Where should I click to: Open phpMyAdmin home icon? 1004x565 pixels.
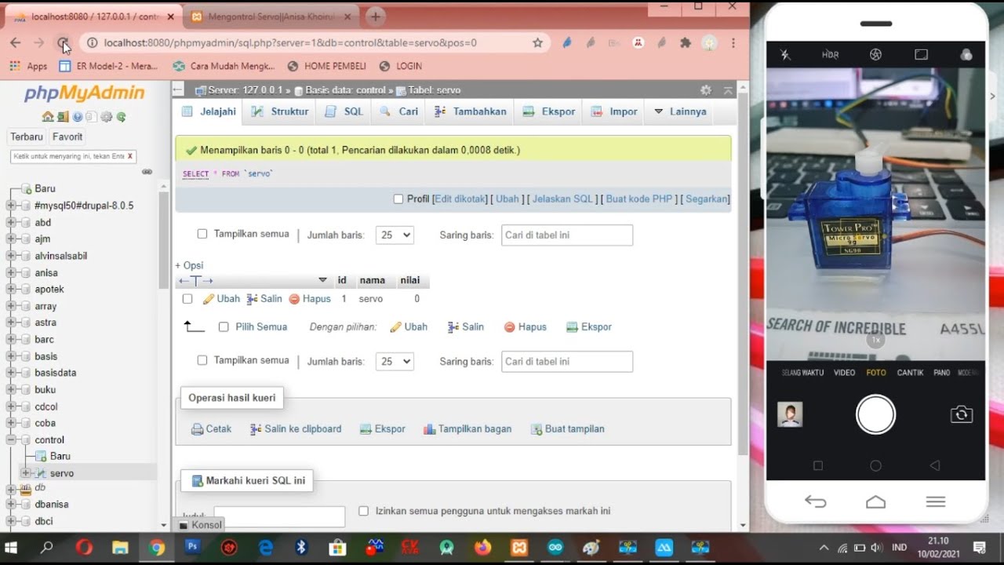tap(48, 117)
